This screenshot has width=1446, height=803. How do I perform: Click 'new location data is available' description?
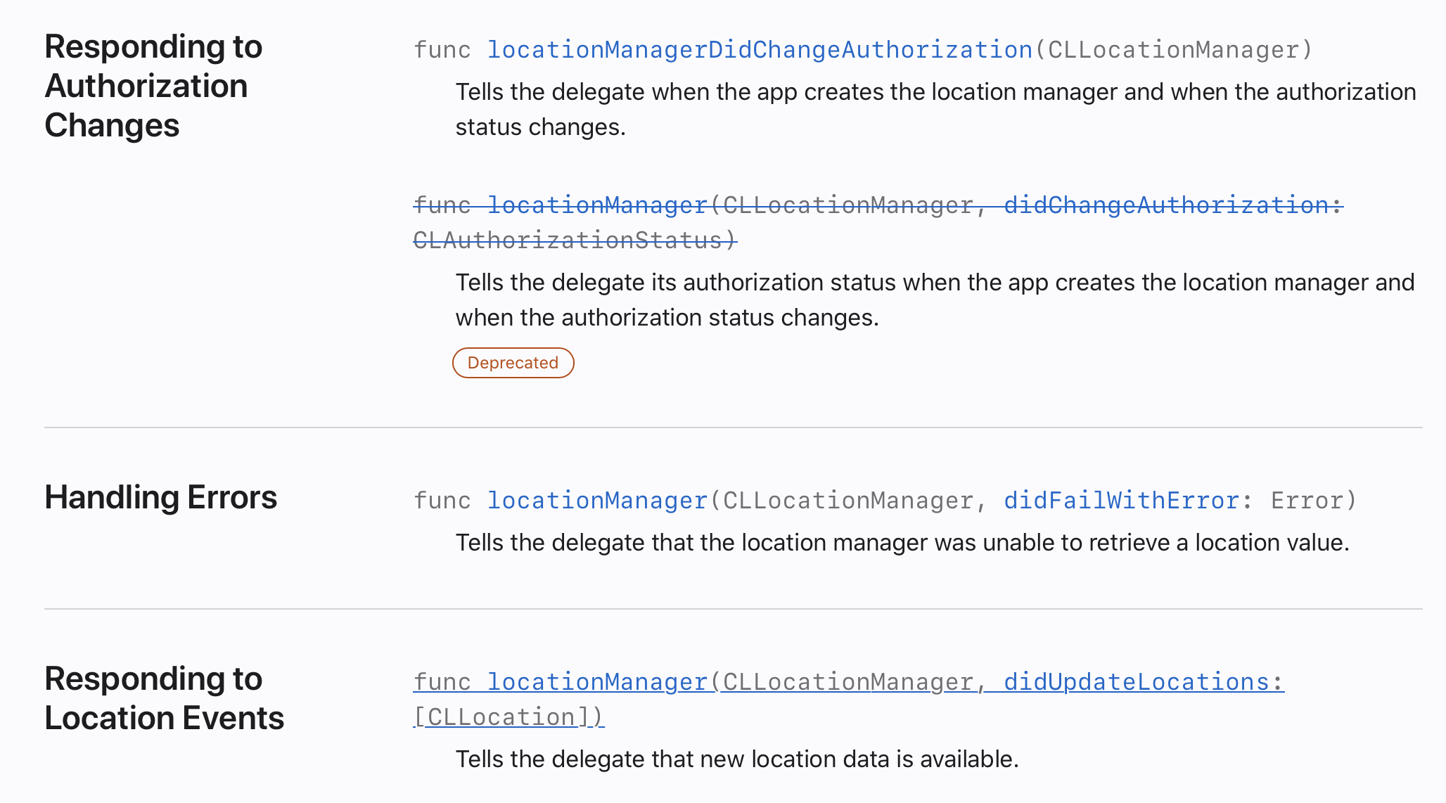click(737, 759)
